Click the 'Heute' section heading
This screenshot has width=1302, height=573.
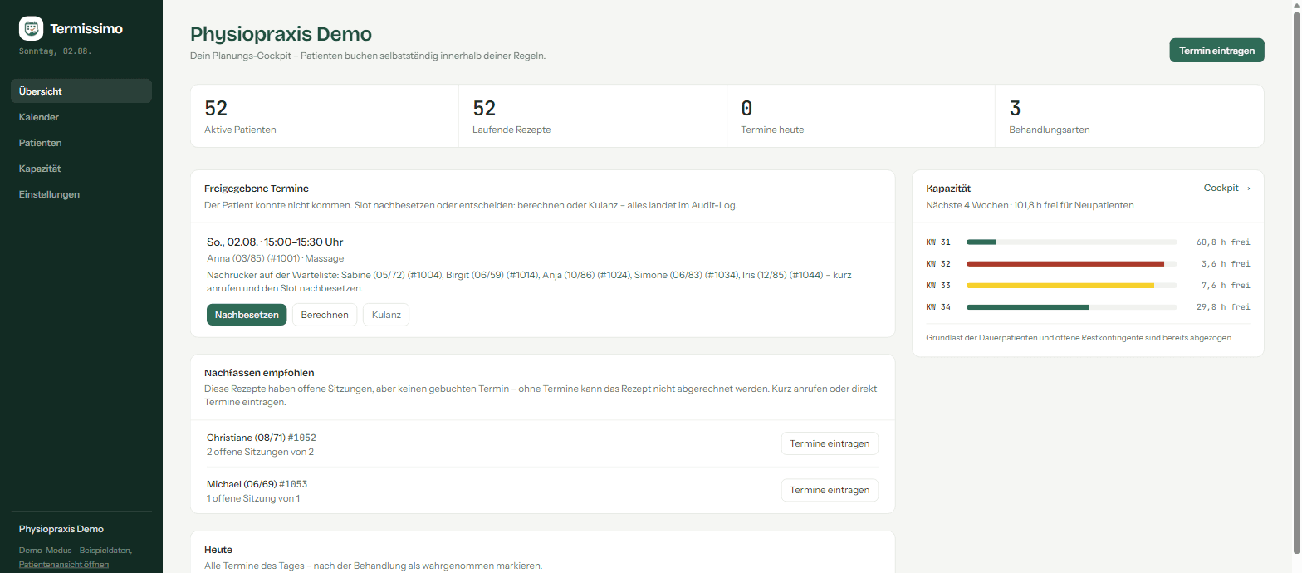point(218,550)
